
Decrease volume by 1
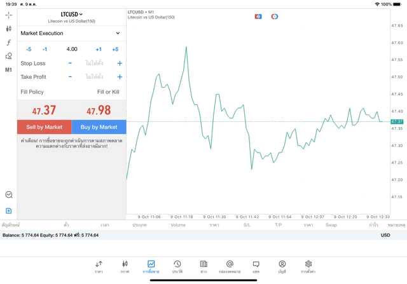pyautogui.click(x=45, y=50)
